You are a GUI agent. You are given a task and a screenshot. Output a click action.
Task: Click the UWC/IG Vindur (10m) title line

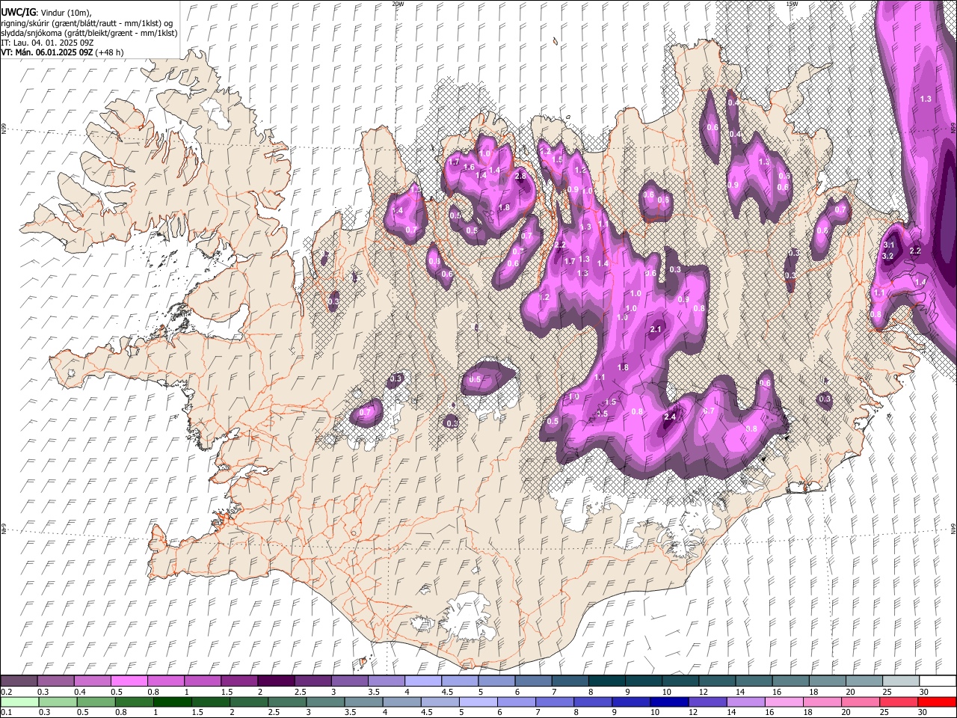tap(46, 13)
